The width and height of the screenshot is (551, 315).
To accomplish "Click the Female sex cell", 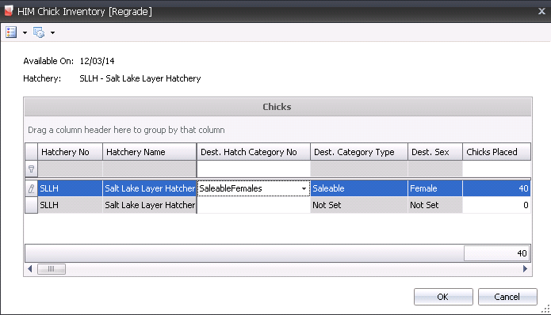I will tap(435, 188).
